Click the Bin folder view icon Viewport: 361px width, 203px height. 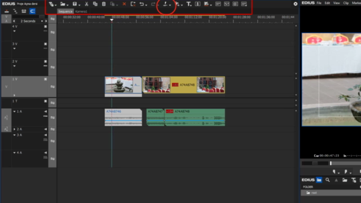319,180
